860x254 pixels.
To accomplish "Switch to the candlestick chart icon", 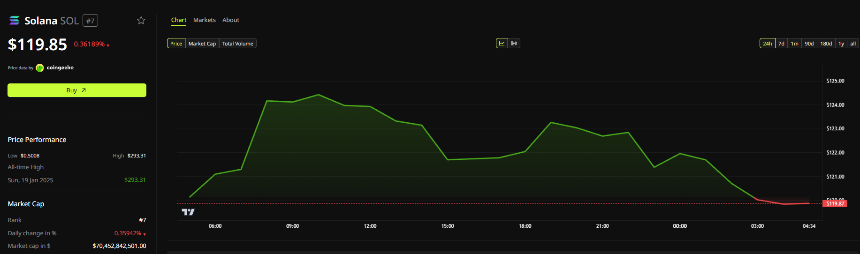I will [514, 43].
